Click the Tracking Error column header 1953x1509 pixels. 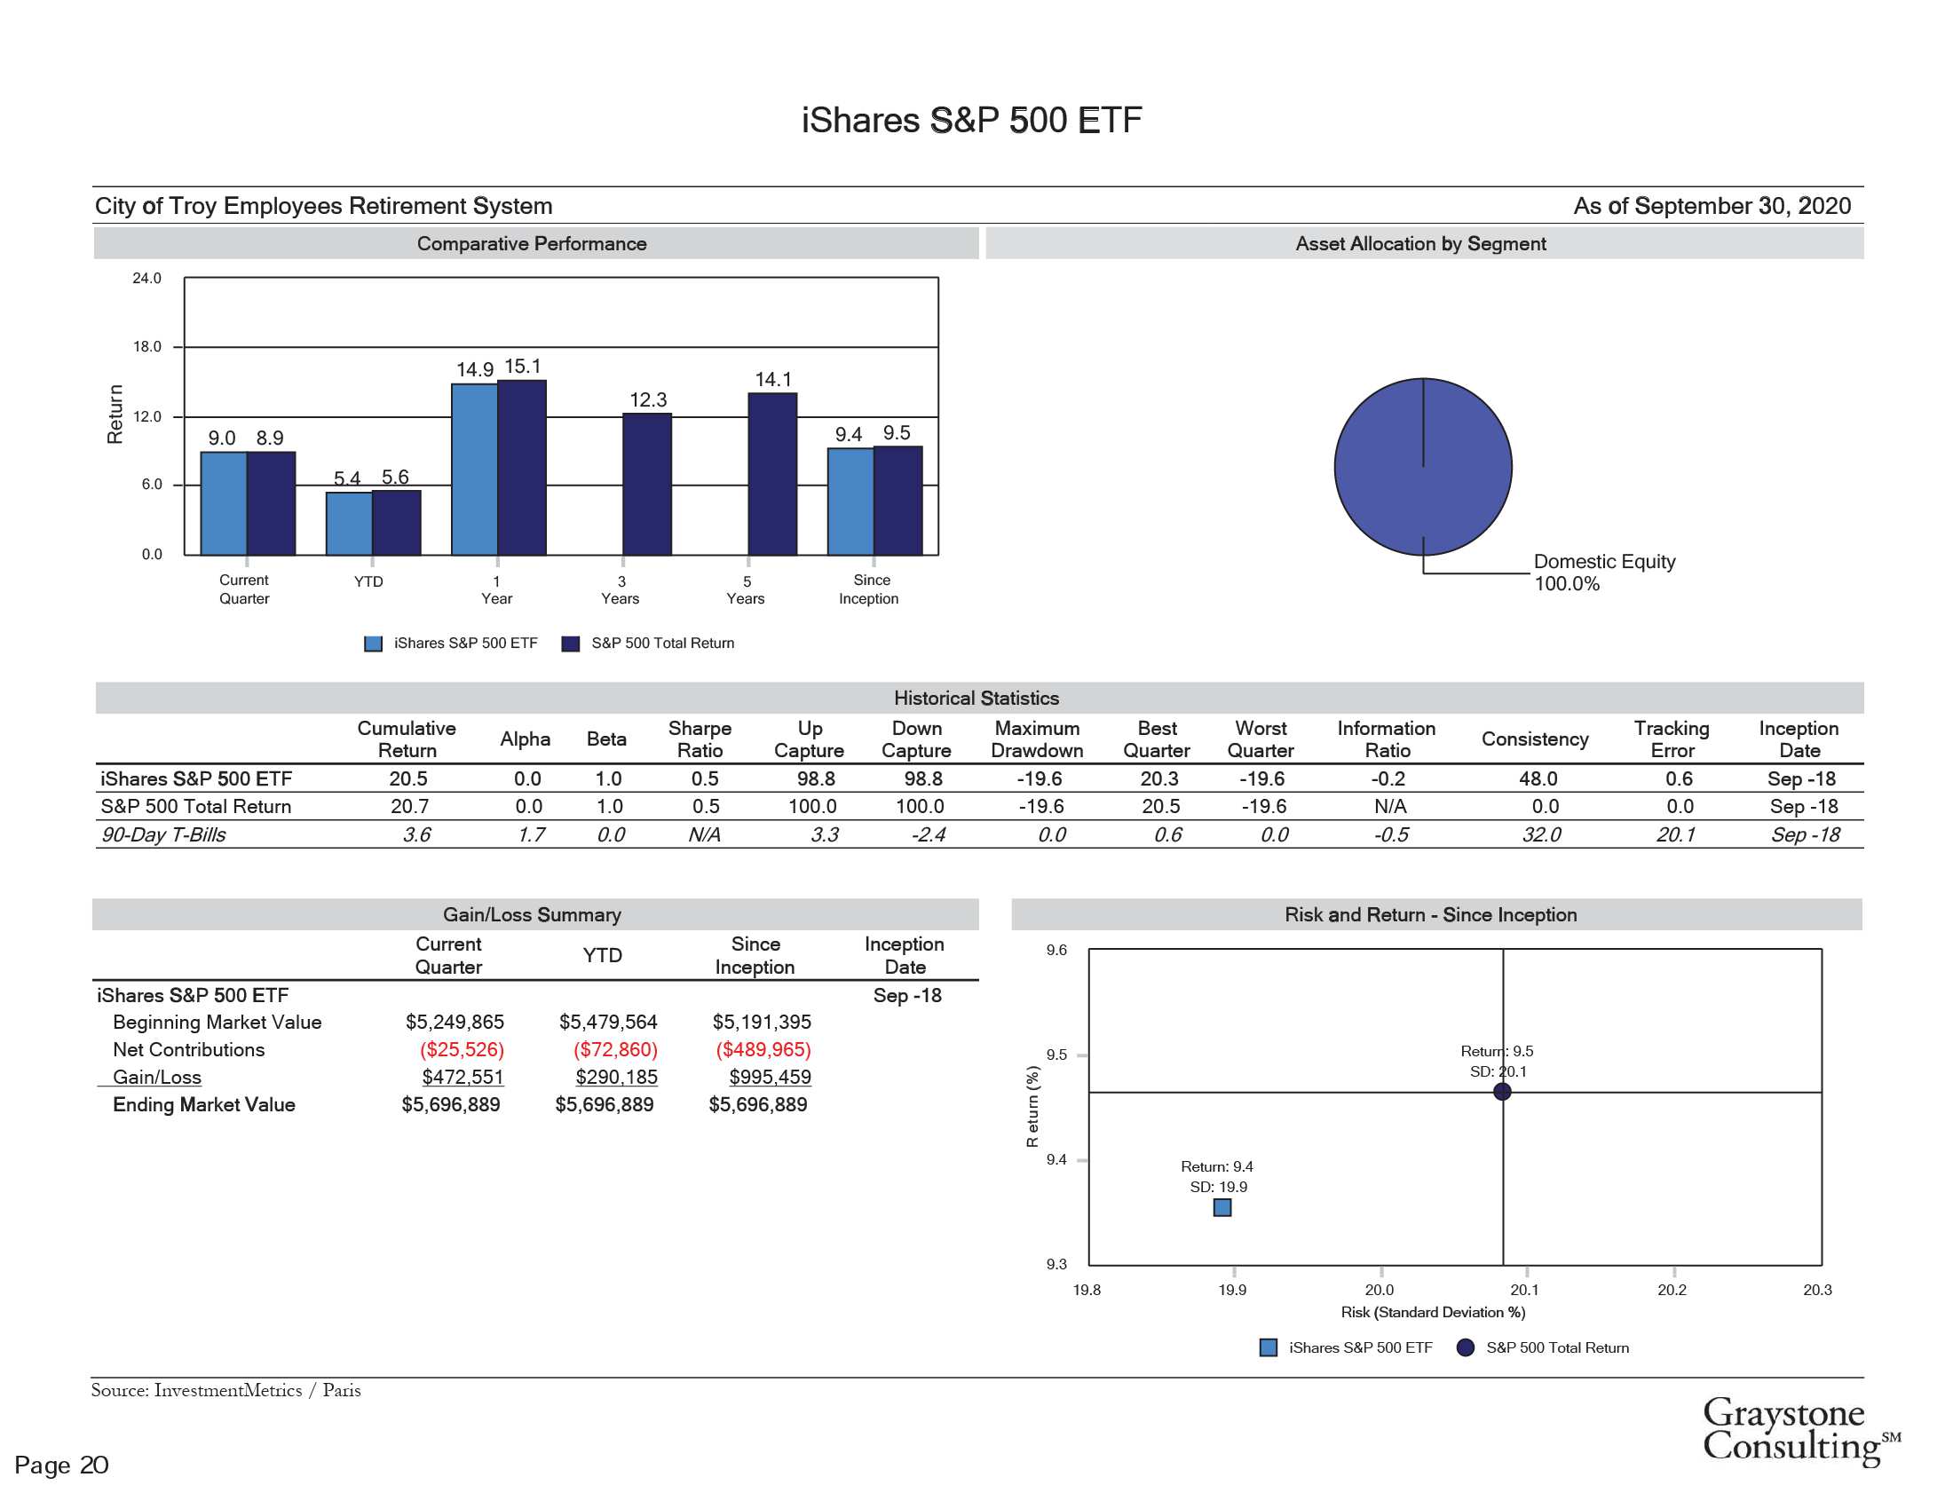[x=1672, y=739]
